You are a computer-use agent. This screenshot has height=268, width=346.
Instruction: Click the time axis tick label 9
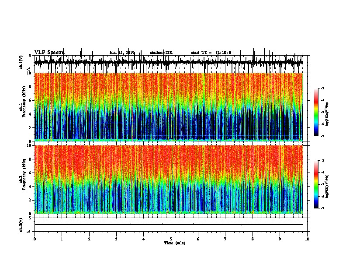pos(280,239)
